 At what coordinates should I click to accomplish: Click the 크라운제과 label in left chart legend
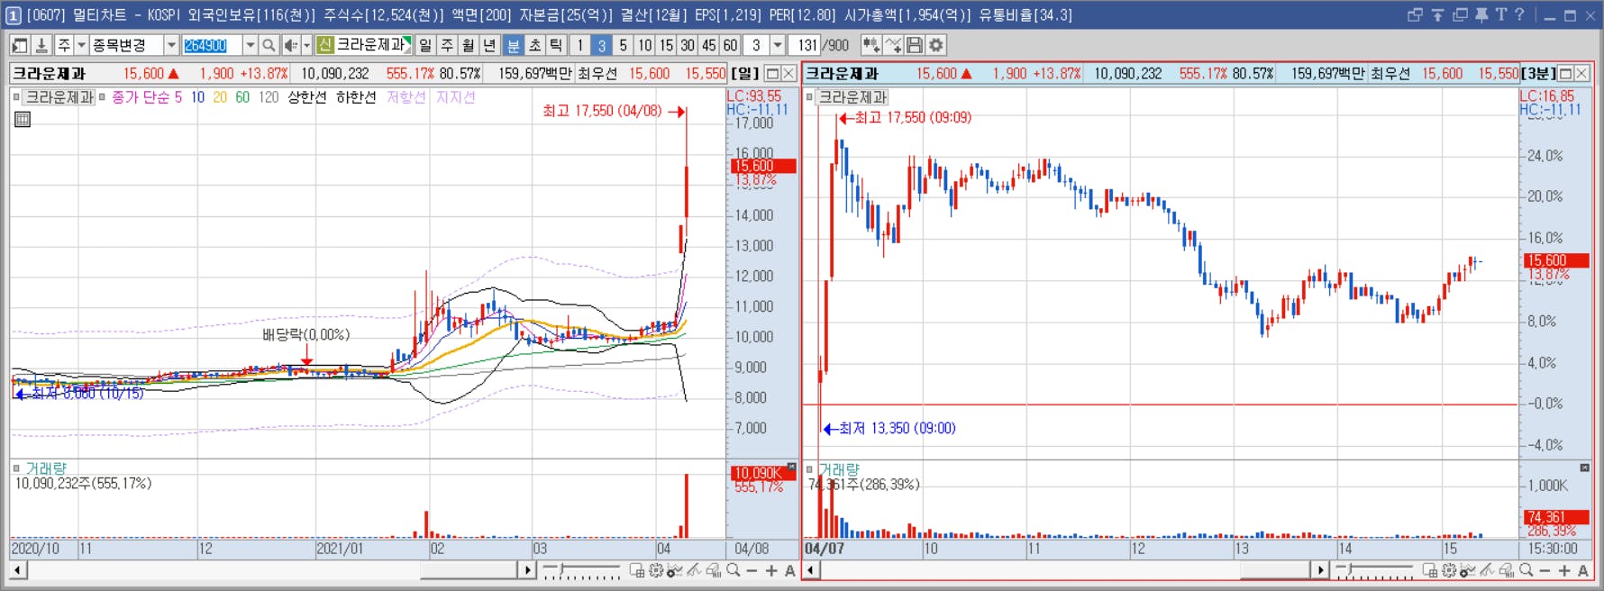coord(59,97)
